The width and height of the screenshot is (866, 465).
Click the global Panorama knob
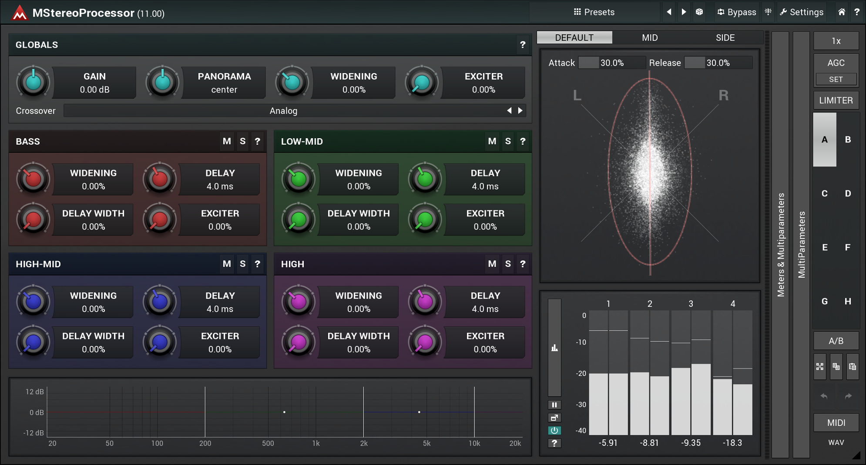tap(162, 82)
